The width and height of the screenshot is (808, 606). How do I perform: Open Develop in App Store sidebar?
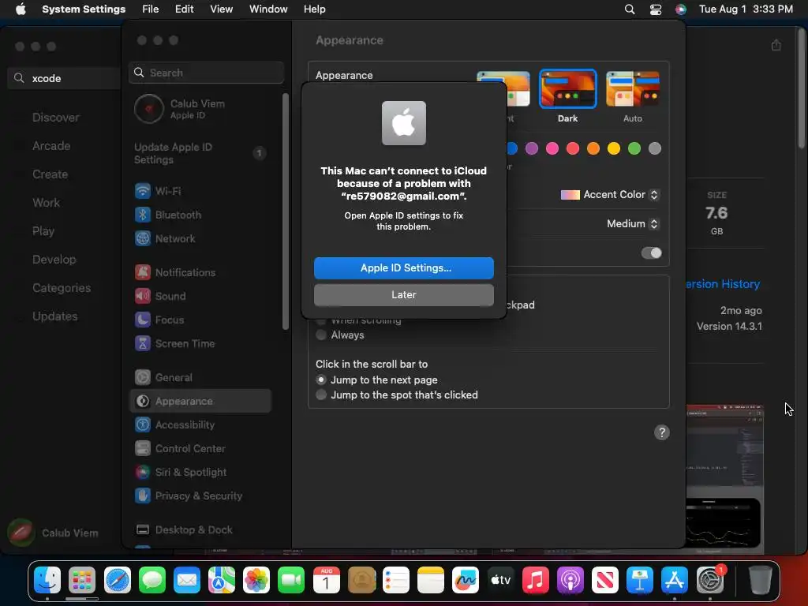(x=54, y=260)
